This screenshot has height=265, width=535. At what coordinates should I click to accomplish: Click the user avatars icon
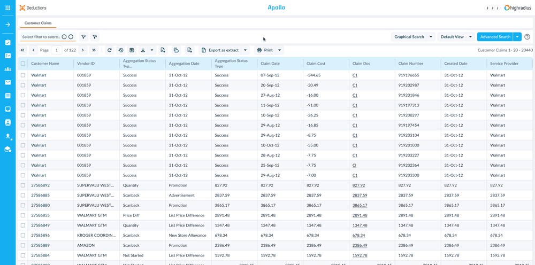pyautogui.click(x=493, y=8)
